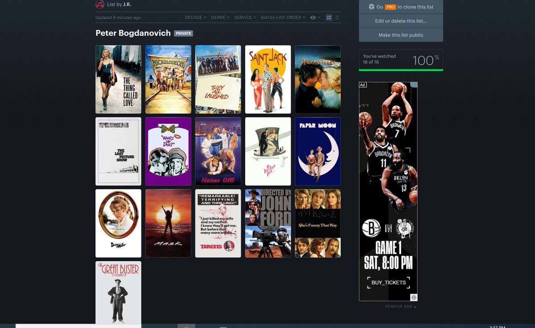
Task: Click the Peter Bogdanovich list title
Action: point(133,33)
